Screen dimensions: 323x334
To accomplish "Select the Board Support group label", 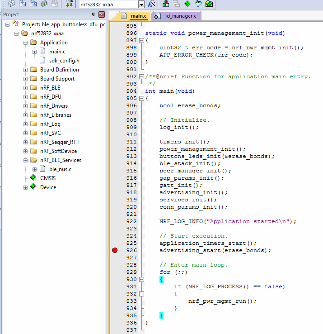I will 57,79.
